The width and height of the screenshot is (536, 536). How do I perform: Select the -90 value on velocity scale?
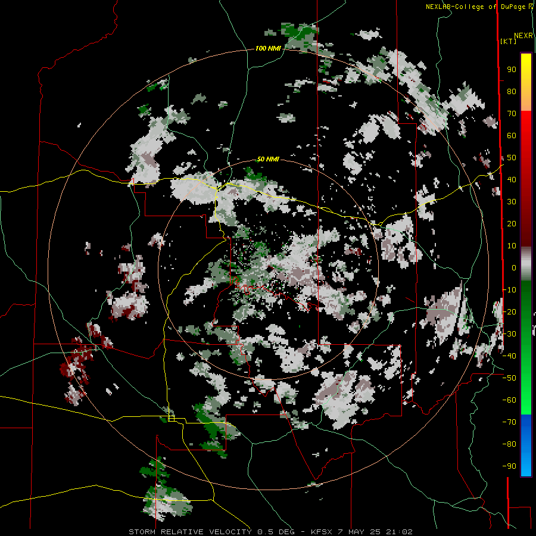click(x=509, y=466)
